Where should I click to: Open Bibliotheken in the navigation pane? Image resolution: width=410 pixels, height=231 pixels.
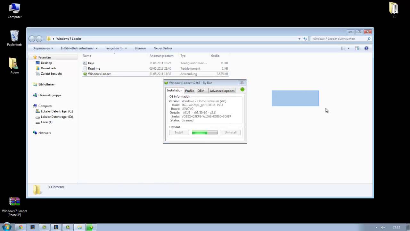point(47,84)
